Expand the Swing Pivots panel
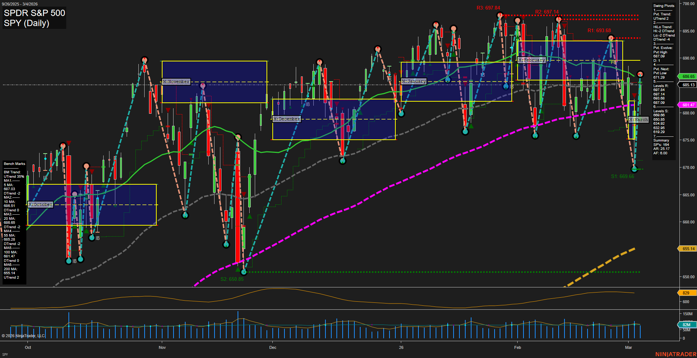This screenshot has height=358, width=697. (x=663, y=5)
